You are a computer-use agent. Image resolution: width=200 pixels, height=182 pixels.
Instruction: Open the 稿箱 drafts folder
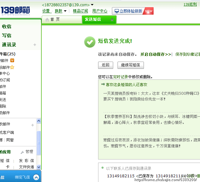(3, 93)
